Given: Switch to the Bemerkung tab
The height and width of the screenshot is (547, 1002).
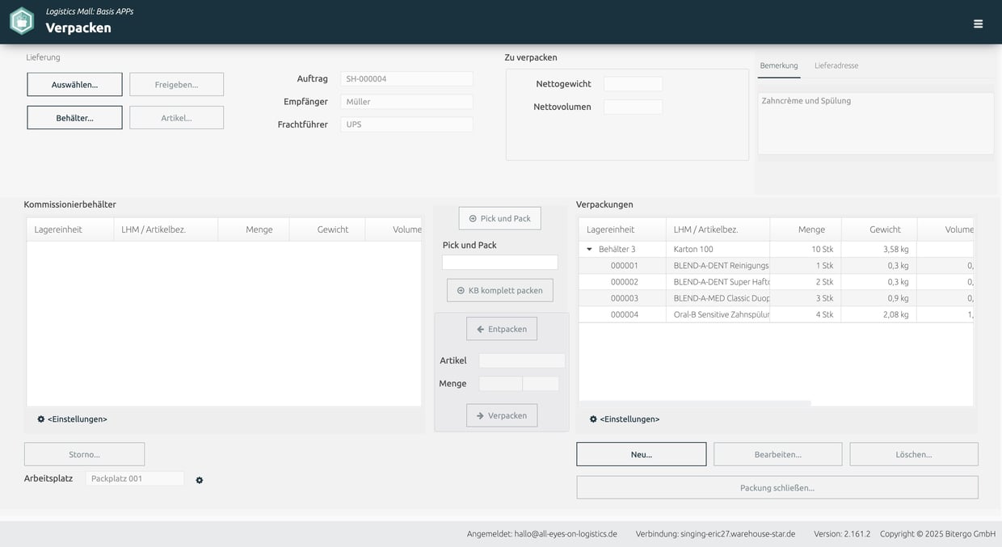Looking at the screenshot, I should [x=779, y=65].
